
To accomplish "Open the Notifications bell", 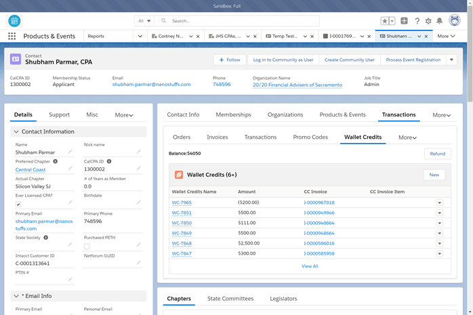I will pyautogui.click(x=440, y=21).
